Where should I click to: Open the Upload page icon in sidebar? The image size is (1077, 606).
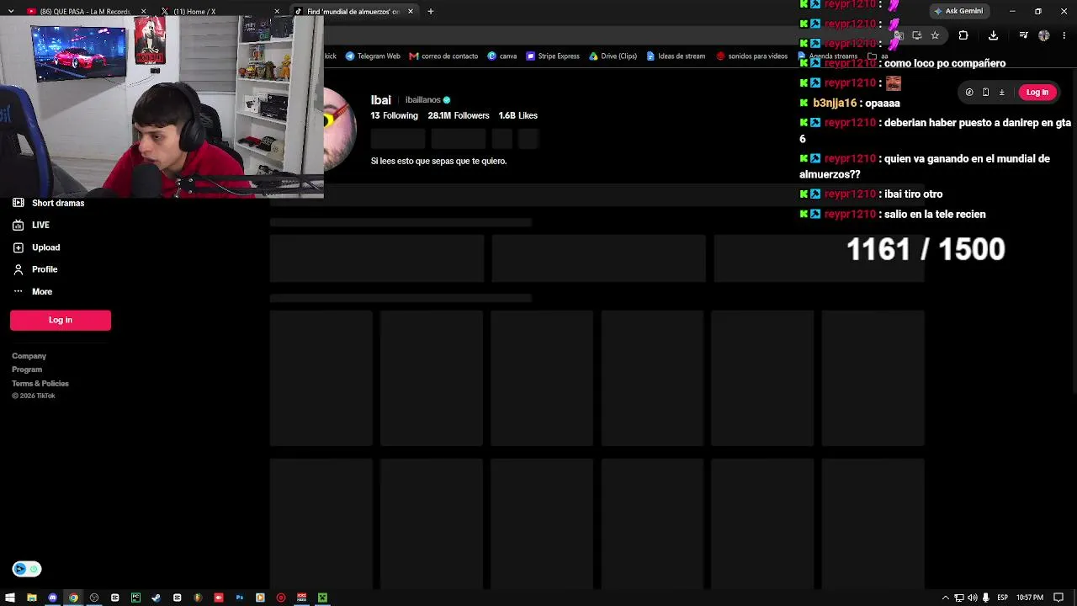pyautogui.click(x=19, y=247)
